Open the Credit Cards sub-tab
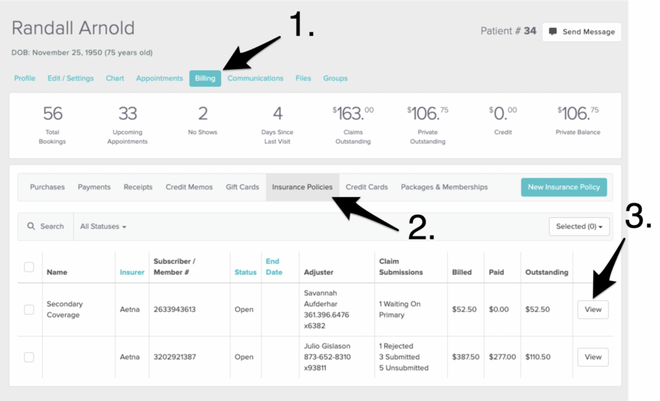 366,187
